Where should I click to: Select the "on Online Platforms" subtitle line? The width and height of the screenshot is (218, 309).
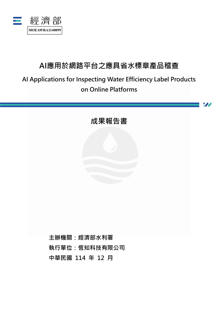tap(109, 89)
